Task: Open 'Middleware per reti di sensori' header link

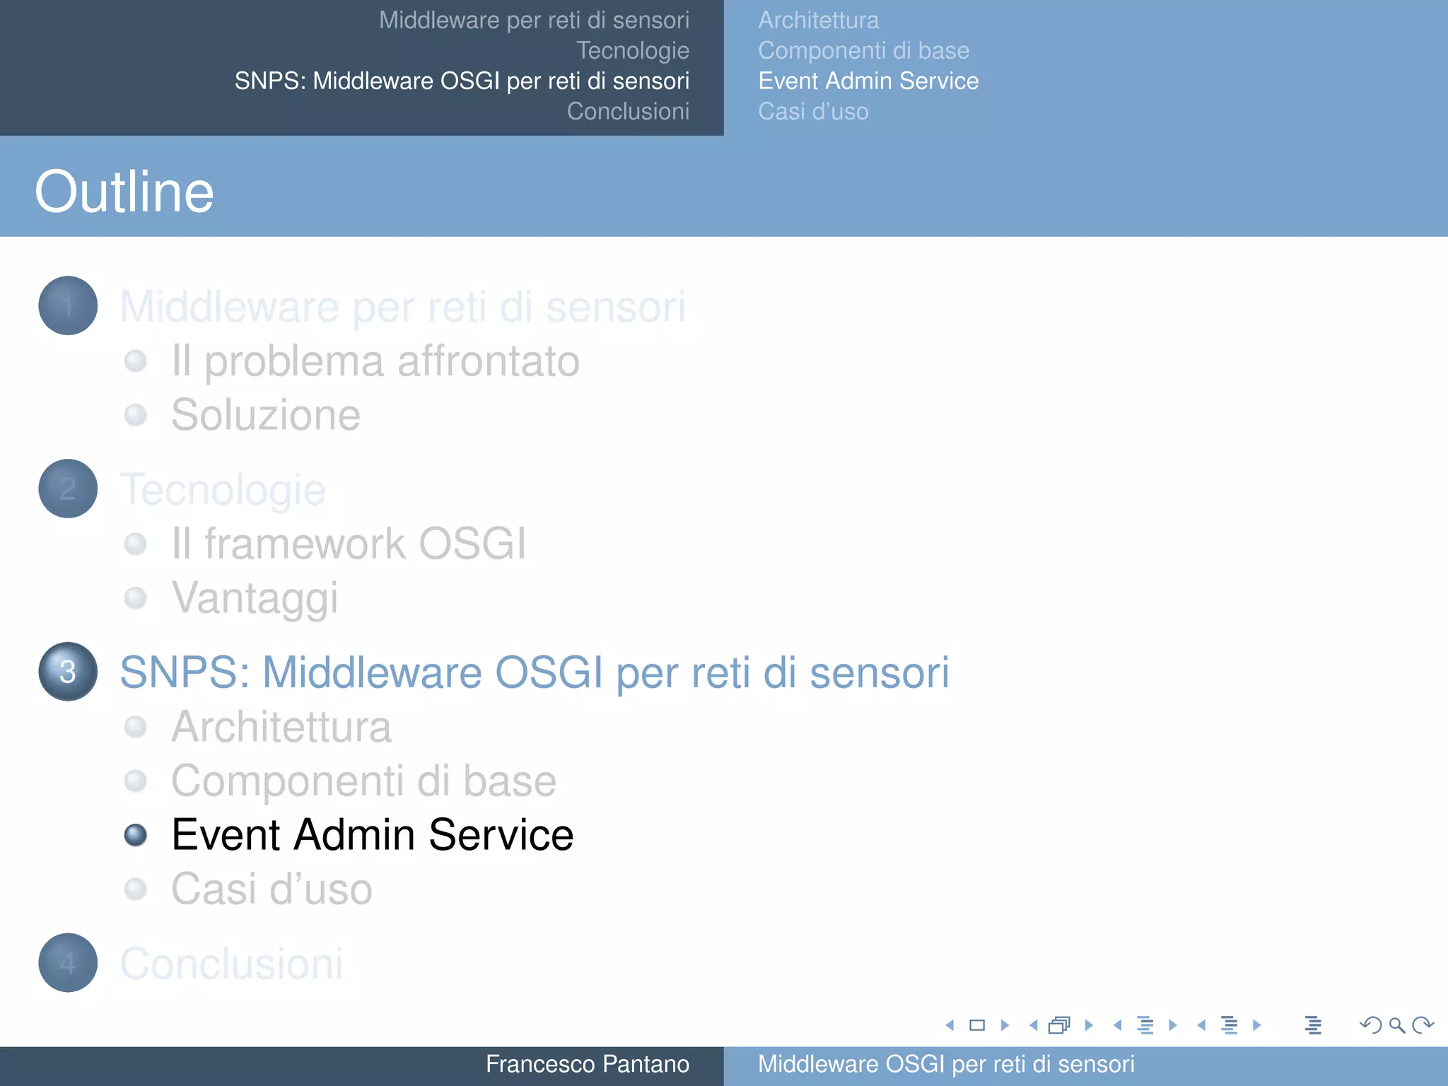Action: click(x=534, y=20)
